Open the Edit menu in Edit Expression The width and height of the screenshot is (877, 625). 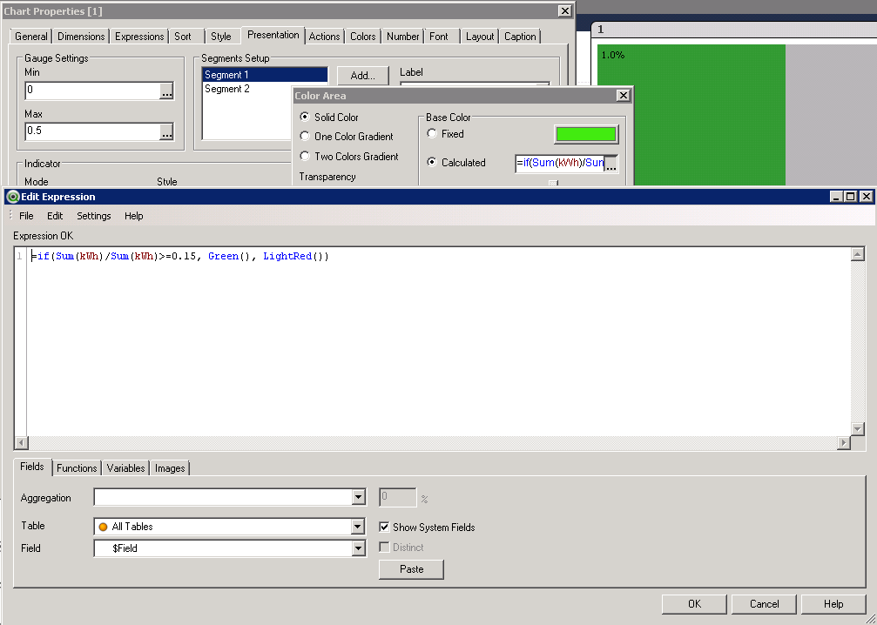pos(55,216)
